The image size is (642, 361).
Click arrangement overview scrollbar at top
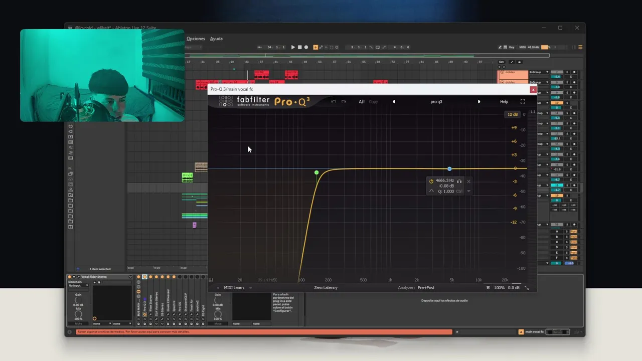pos(368,56)
